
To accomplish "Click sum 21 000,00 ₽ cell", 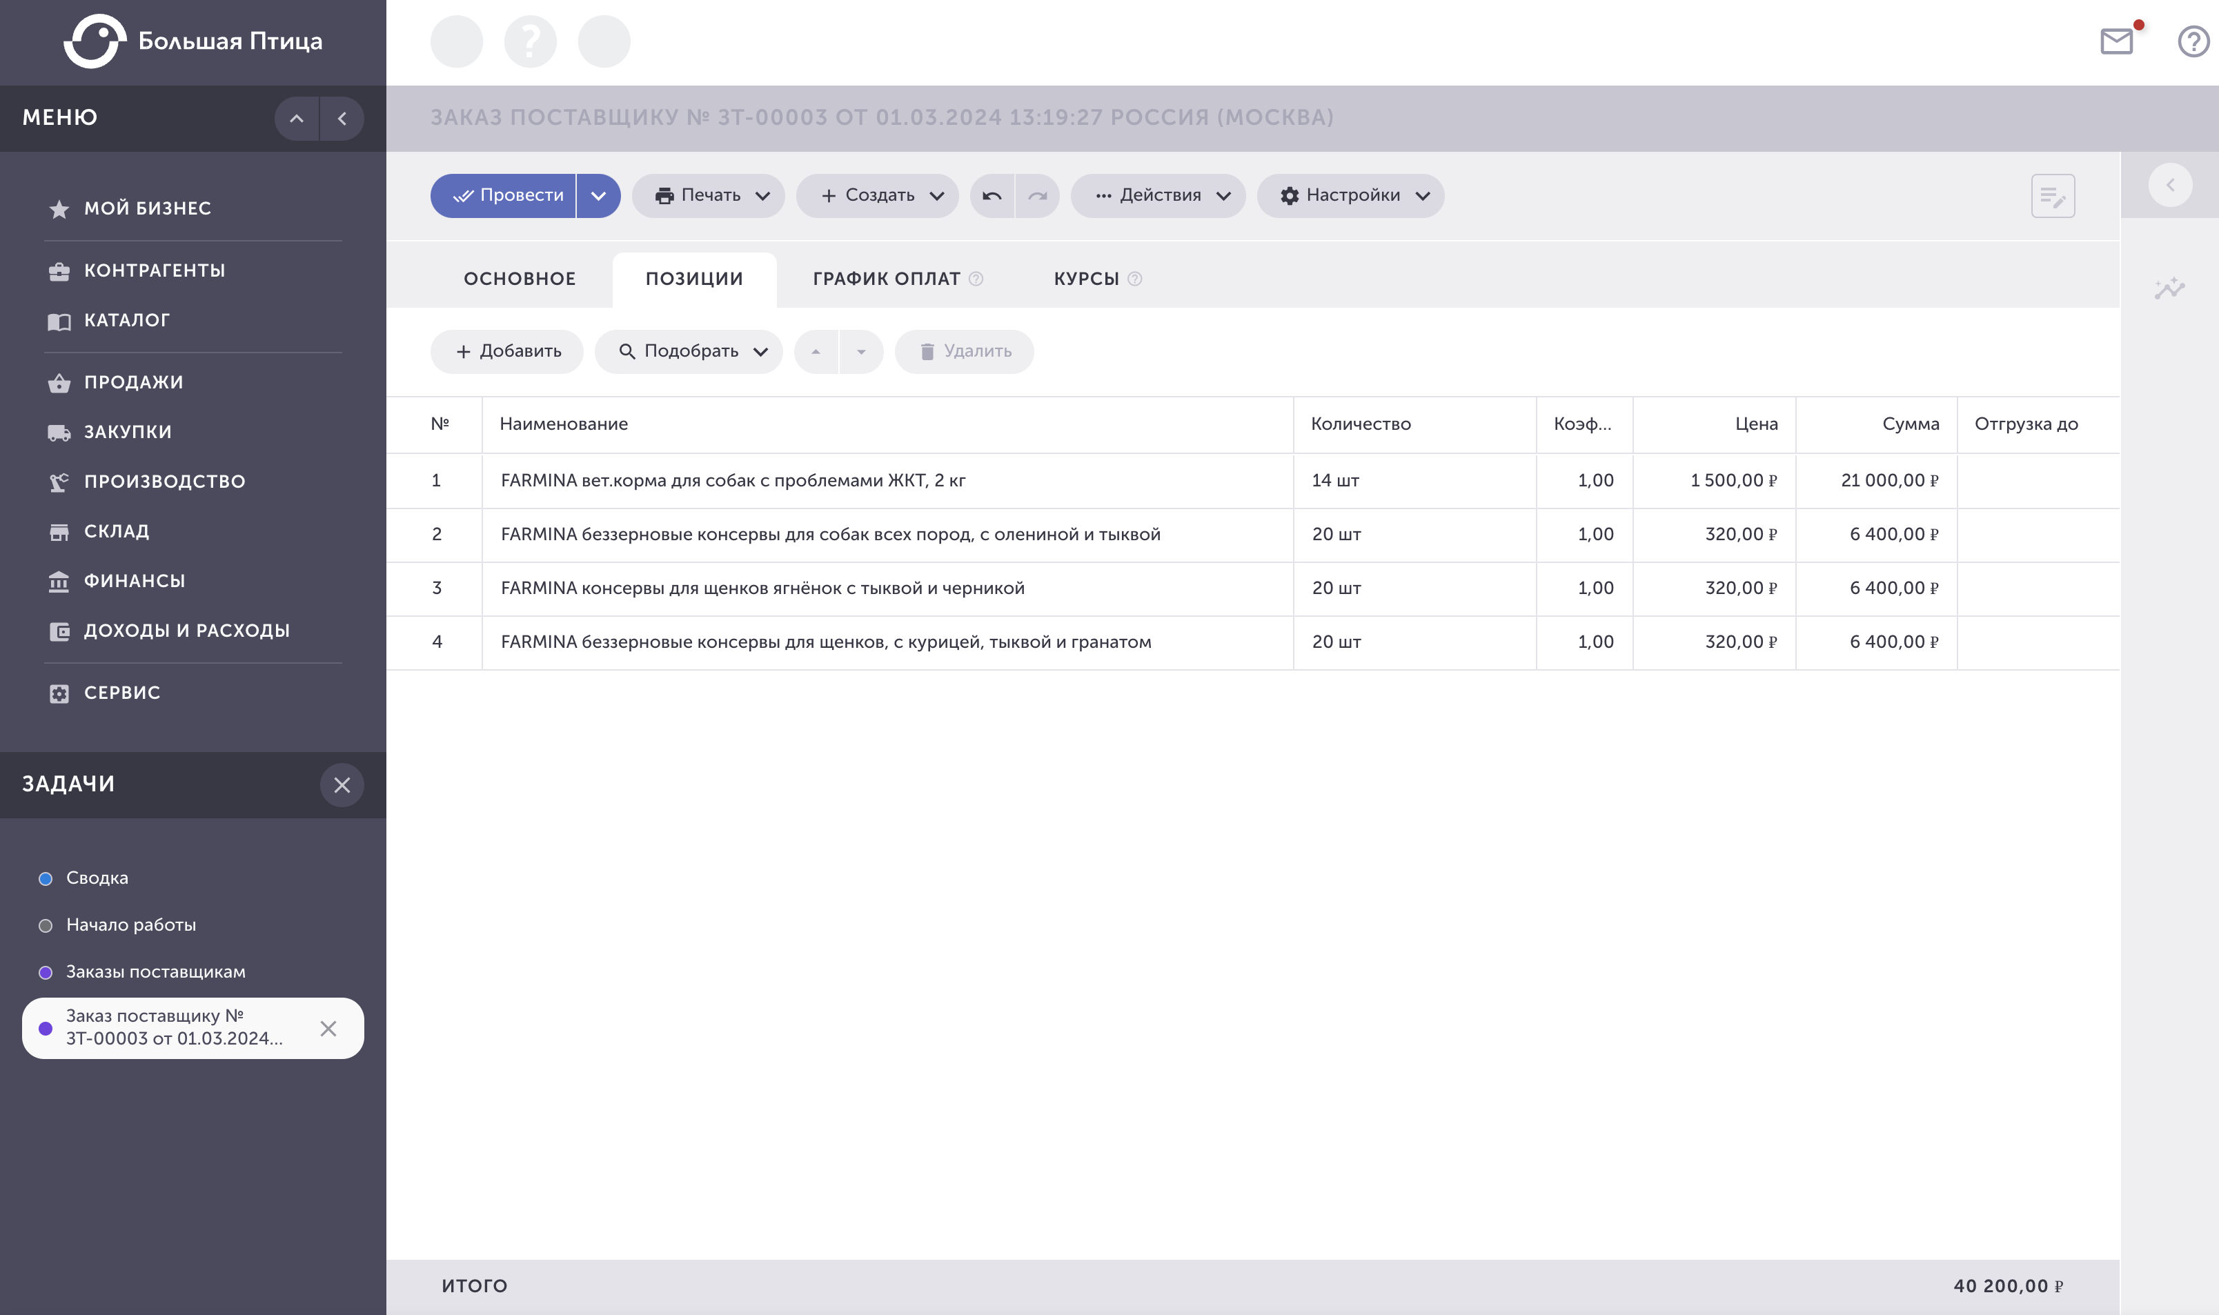I will click(1876, 481).
